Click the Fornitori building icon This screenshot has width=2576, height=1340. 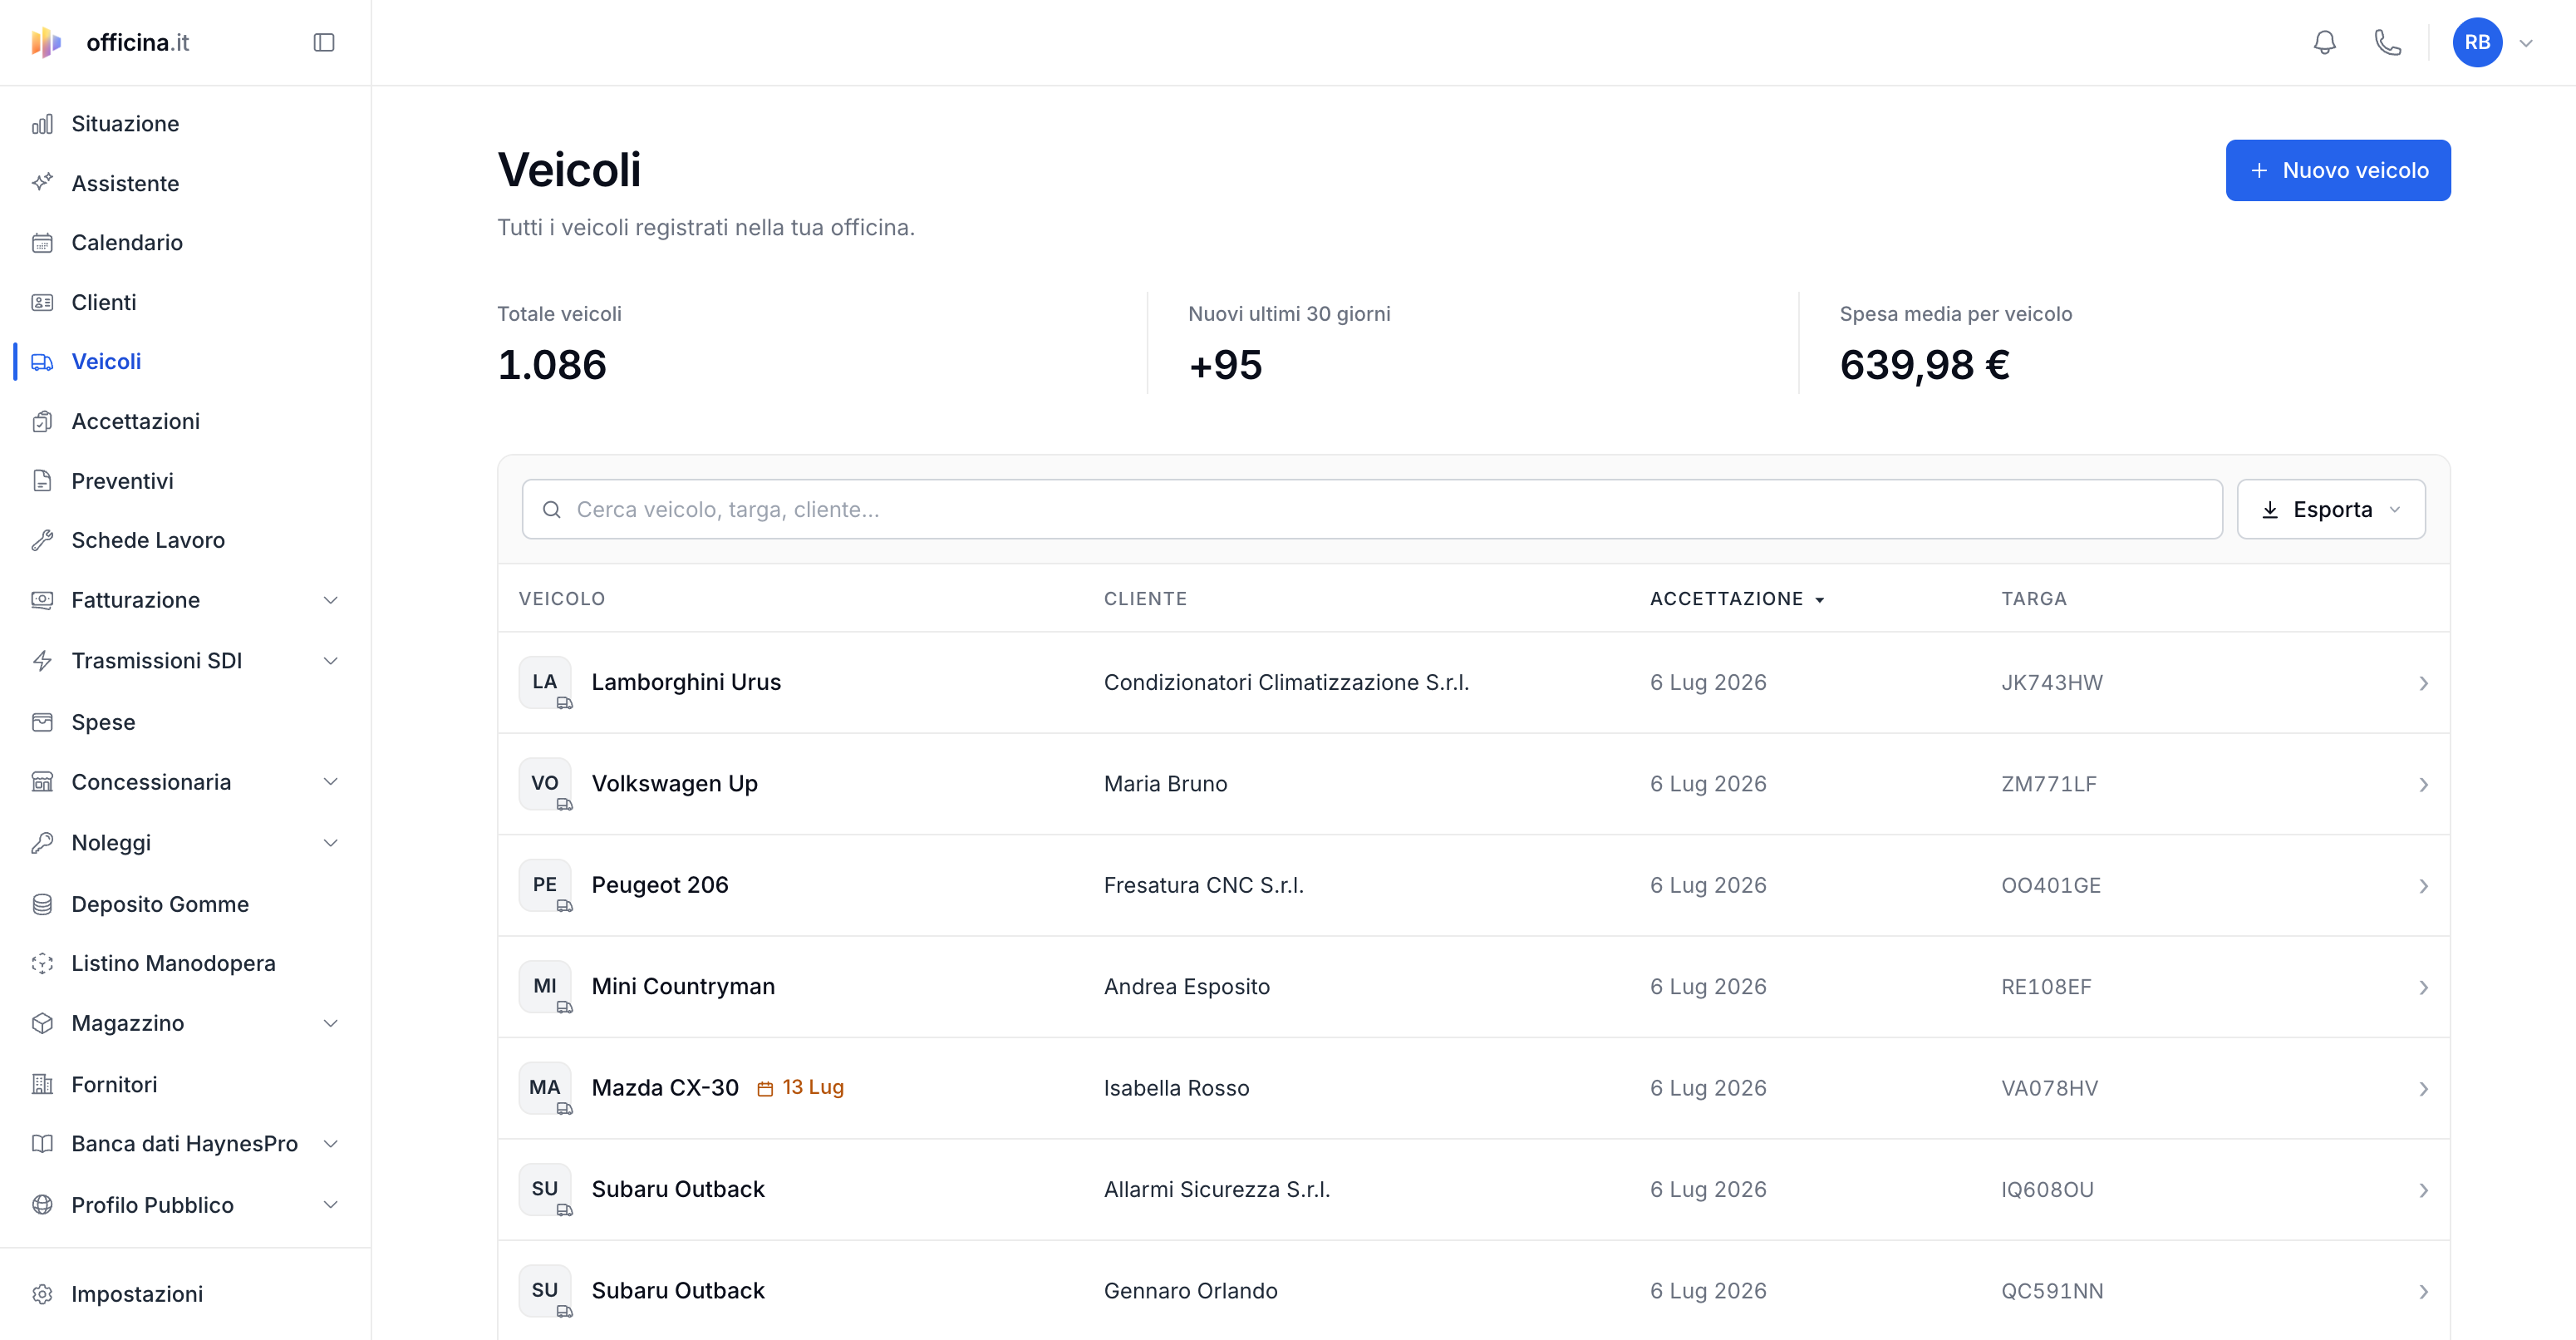pyautogui.click(x=42, y=1084)
